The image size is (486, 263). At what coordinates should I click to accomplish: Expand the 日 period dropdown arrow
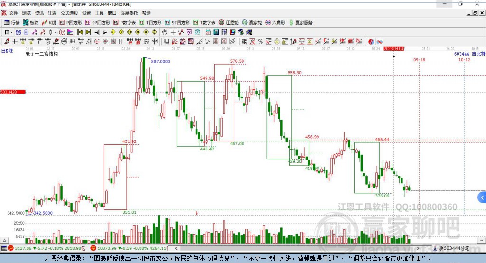pos(11,32)
